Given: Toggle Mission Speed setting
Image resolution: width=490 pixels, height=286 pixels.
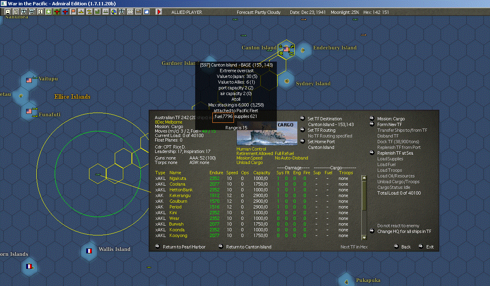Looking at the screenshot, I should pyautogui.click(x=249, y=158).
